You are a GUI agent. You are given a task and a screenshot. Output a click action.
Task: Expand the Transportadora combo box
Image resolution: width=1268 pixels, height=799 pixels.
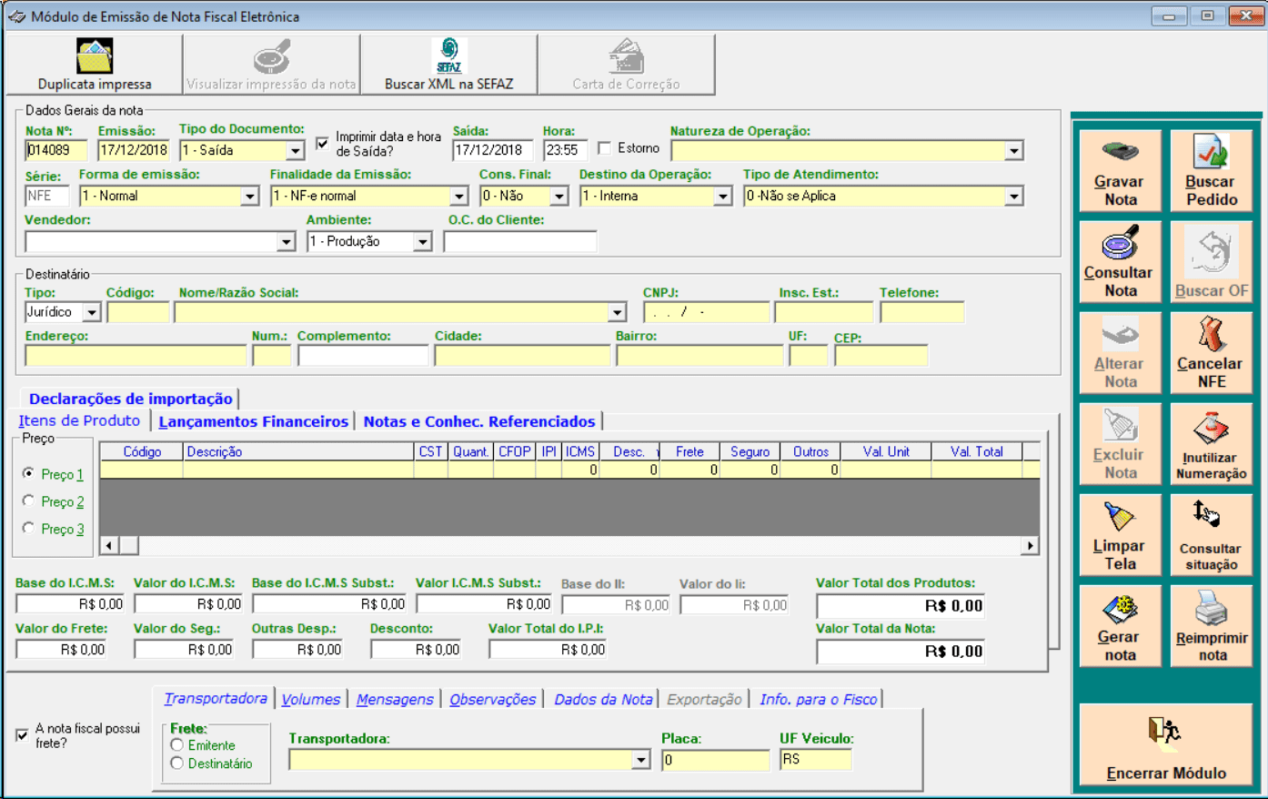click(x=641, y=760)
